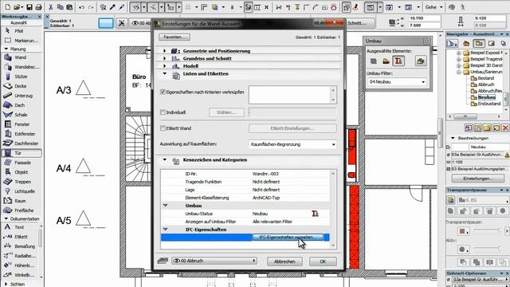The width and height of the screenshot is (510, 287).
Task: Collapse Kennzeichen und Kategorien section
Action: tap(165, 159)
